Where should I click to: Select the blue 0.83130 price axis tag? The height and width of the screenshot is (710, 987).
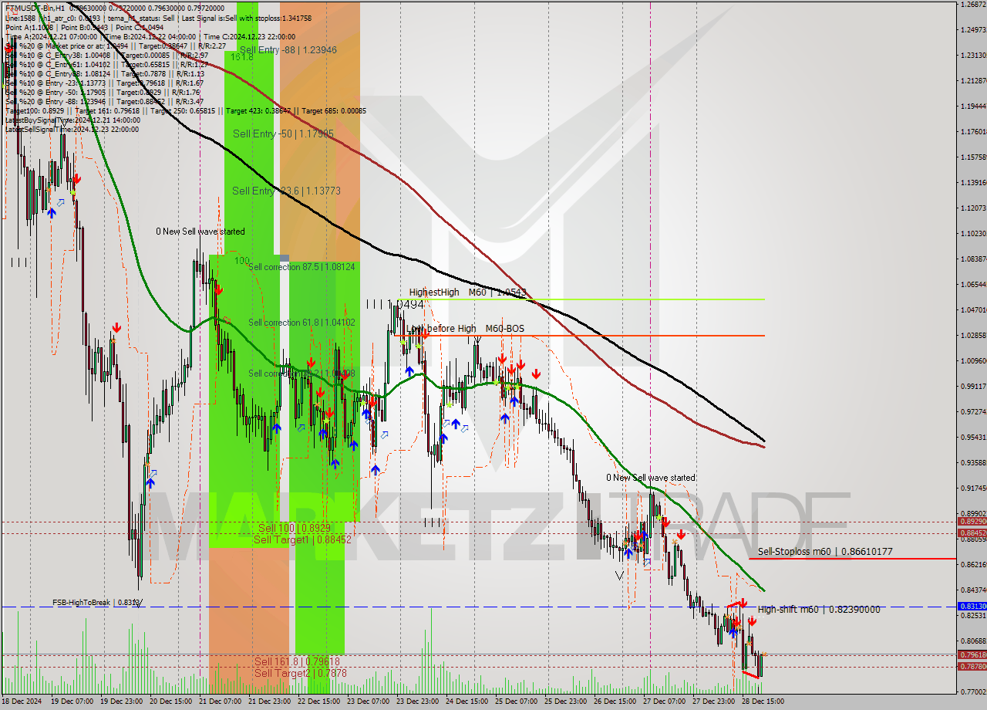(x=972, y=607)
